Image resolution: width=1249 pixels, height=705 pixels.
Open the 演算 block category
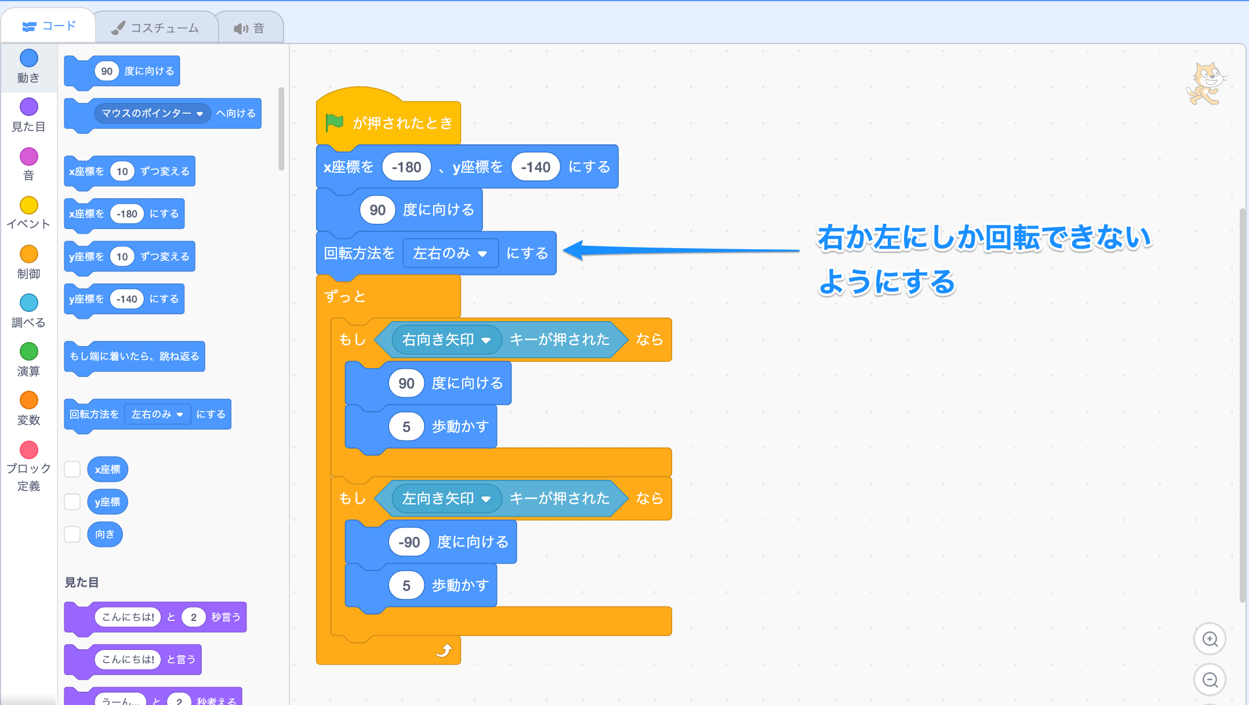click(28, 359)
